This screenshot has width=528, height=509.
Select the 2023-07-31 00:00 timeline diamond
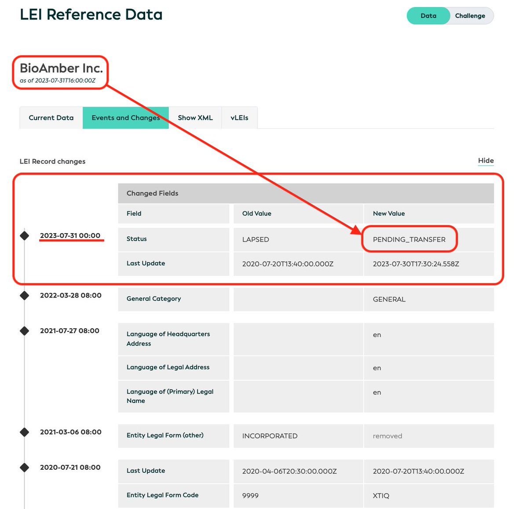(x=25, y=236)
